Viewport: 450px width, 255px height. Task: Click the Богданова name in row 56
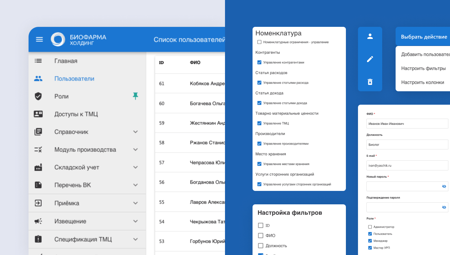pos(207,183)
